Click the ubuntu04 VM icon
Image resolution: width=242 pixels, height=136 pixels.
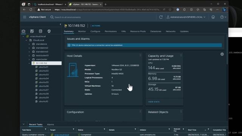point(36,79)
